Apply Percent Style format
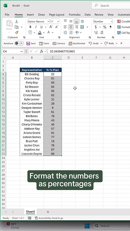The height and width of the screenshot is (231, 130). [x=105, y=27]
